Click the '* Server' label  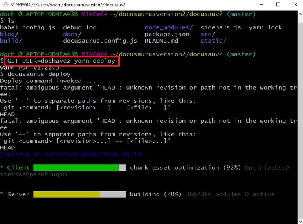pos(15,194)
